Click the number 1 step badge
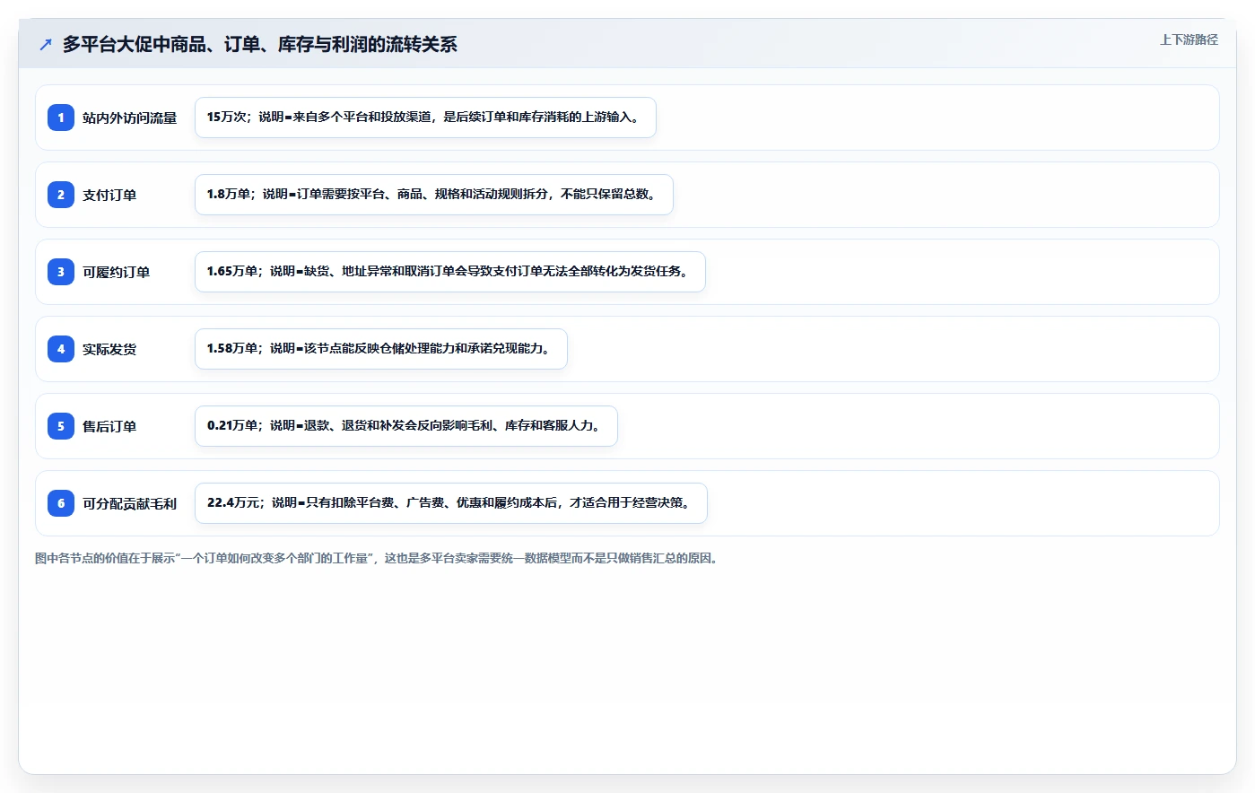This screenshot has width=1255, height=793. [61, 118]
